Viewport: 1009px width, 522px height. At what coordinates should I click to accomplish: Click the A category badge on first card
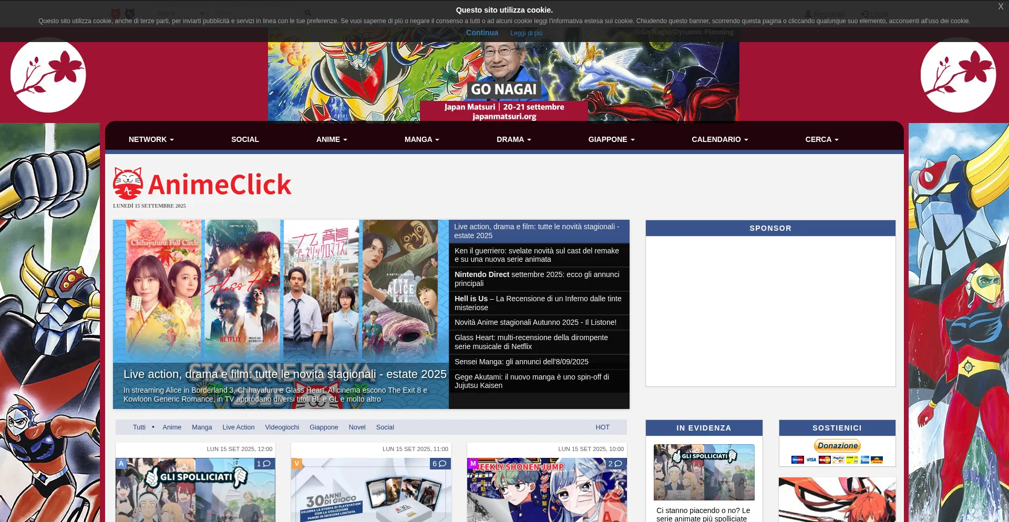click(121, 464)
